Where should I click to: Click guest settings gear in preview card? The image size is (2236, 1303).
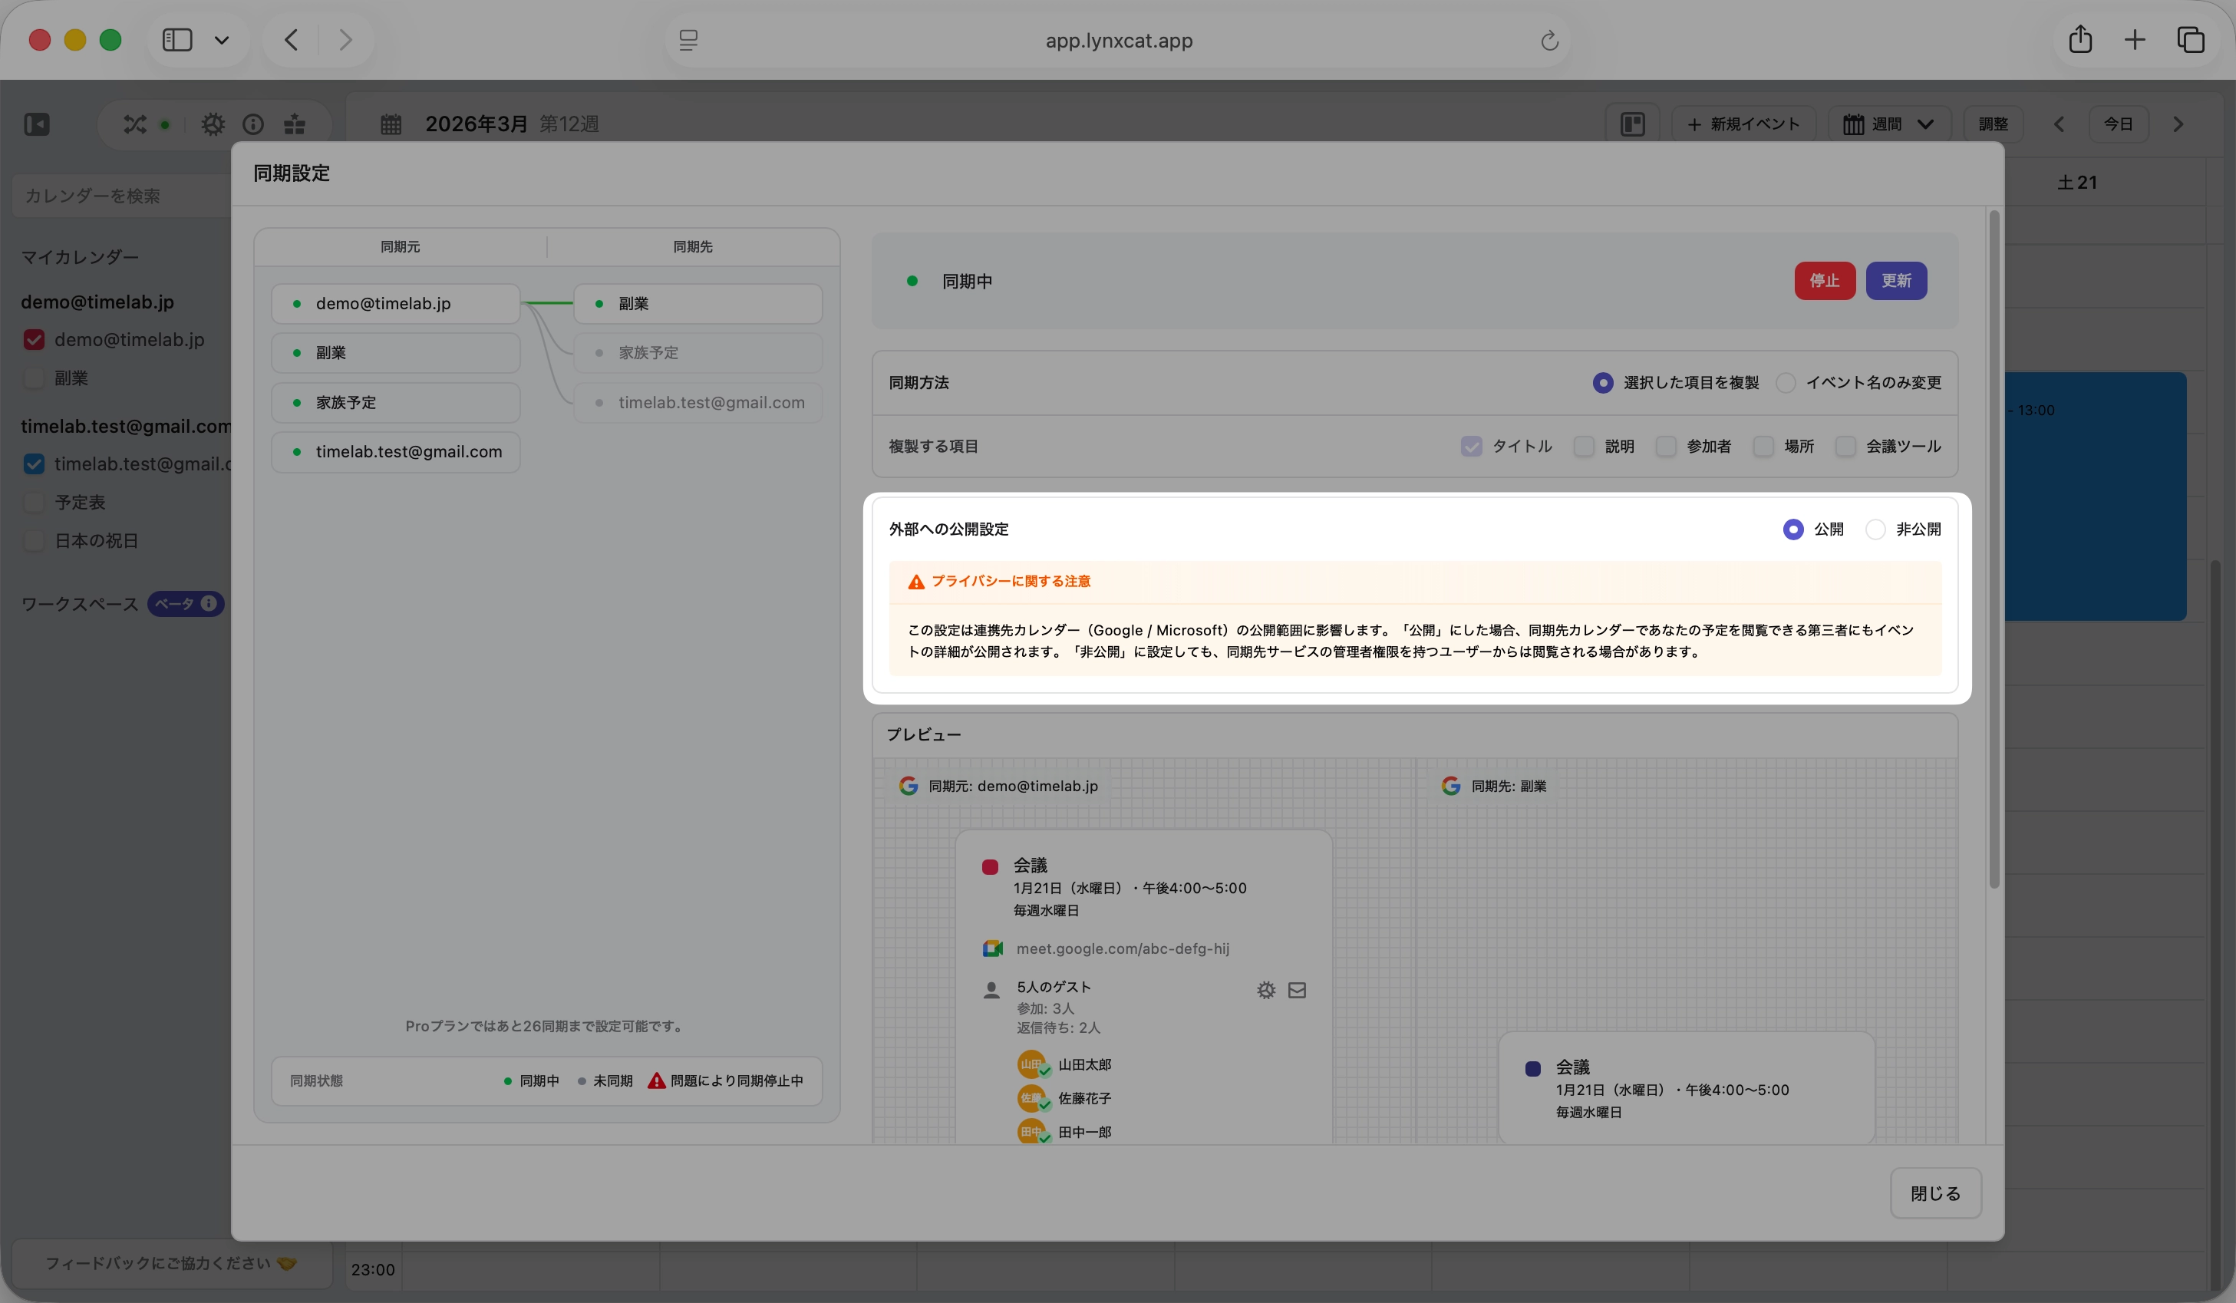[x=1266, y=990]
